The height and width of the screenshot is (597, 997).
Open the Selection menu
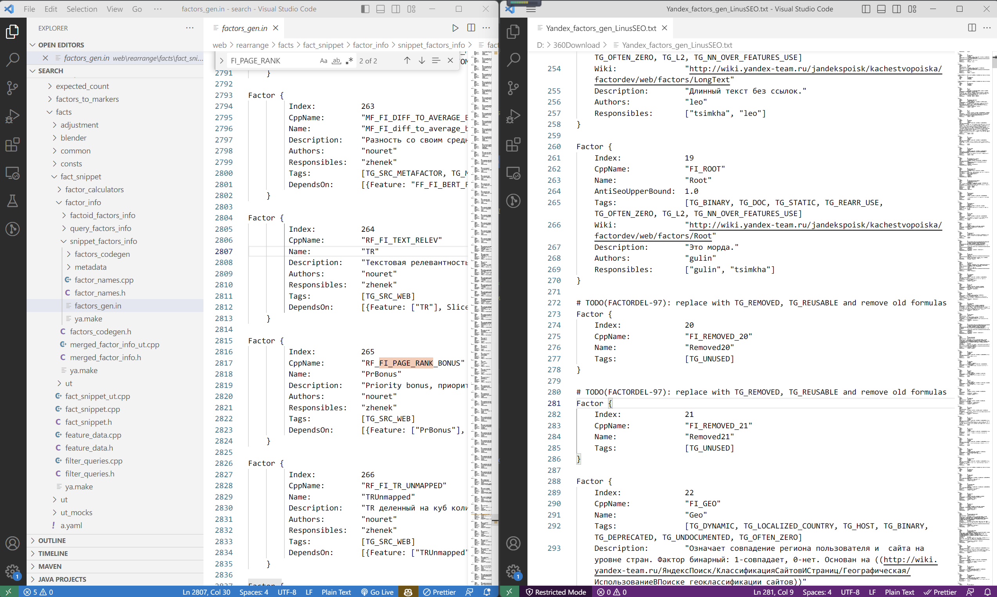point(82,9)
